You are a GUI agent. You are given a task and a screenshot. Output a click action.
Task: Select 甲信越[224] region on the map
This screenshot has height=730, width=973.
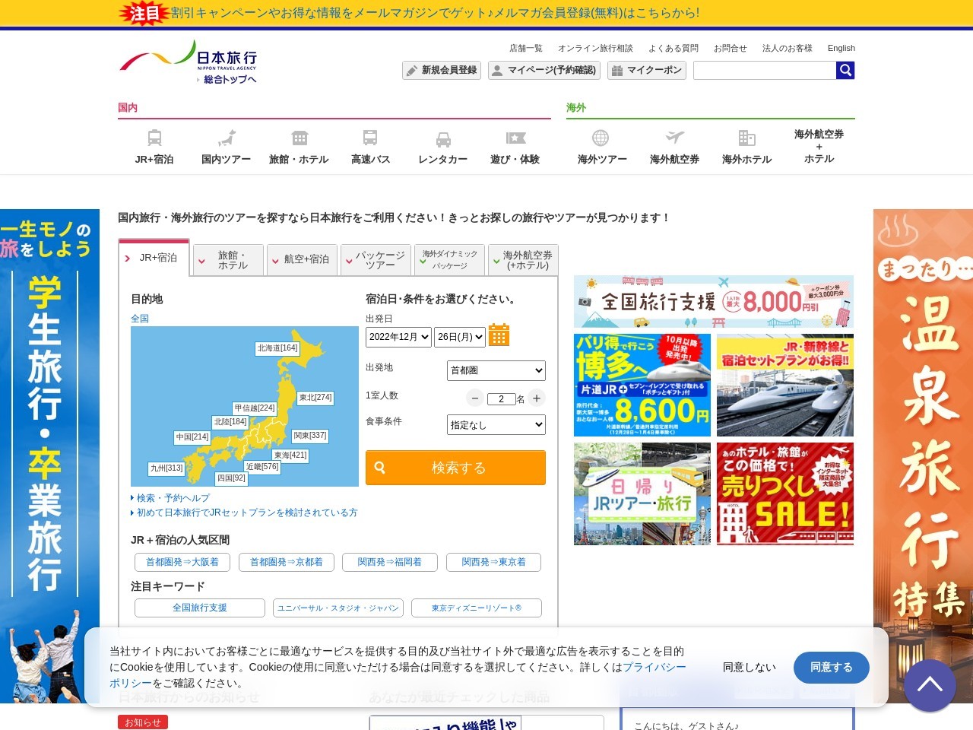[255, 408]
